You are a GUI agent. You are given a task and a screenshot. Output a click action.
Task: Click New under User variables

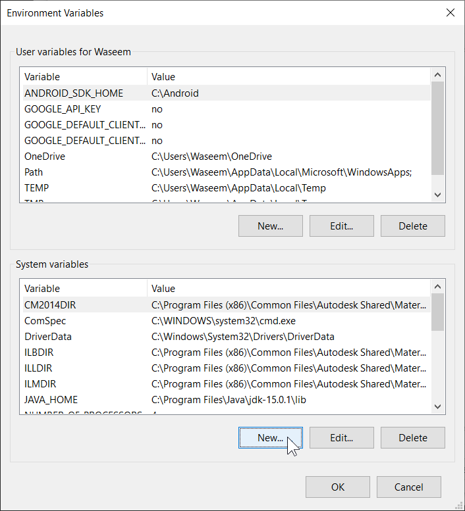tap(270, 226)
